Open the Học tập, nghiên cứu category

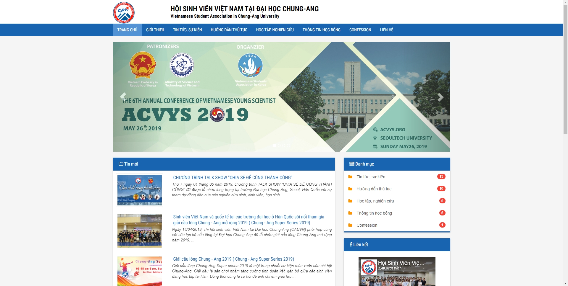(x=375, y=201)
